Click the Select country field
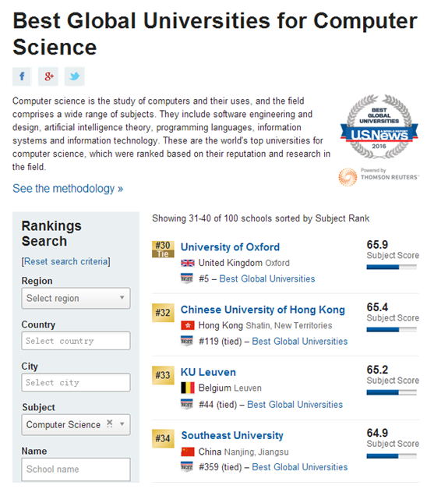The width and height of the screenshot is (427, 489). [76, 341]
